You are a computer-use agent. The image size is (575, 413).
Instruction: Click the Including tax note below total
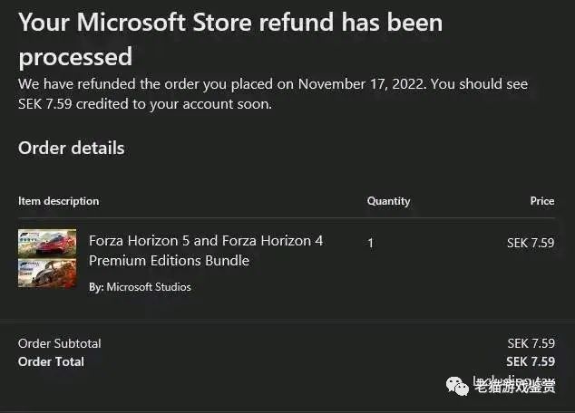pyautogui.click(x=513, y=379)
